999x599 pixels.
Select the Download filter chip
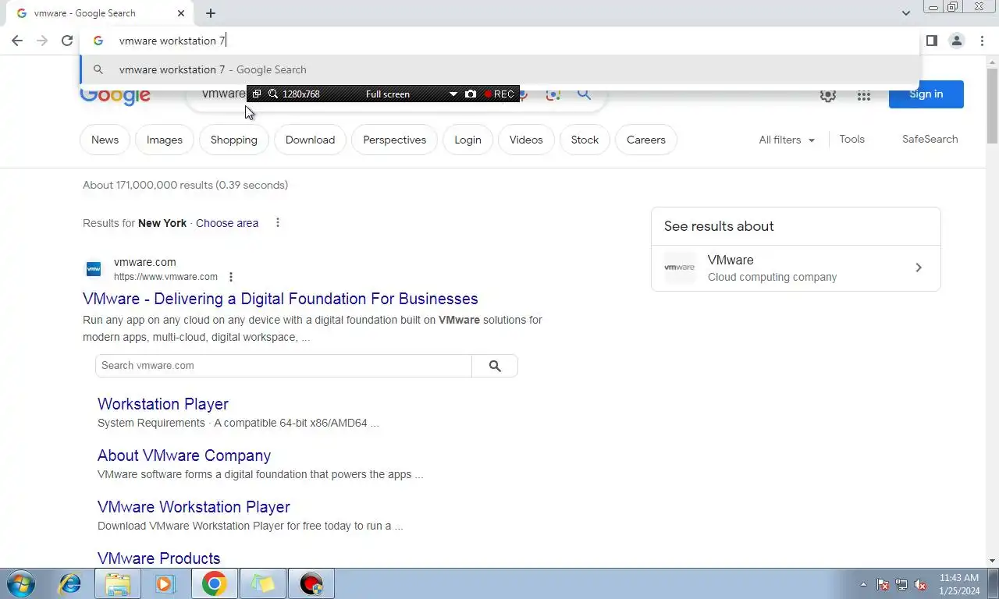tap(310, 140)
